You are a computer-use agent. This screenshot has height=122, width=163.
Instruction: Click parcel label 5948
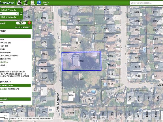coord(137,67)
